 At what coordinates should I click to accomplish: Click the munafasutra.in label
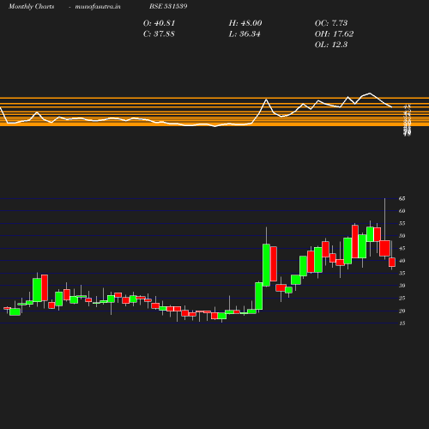(x=98, y=7)
